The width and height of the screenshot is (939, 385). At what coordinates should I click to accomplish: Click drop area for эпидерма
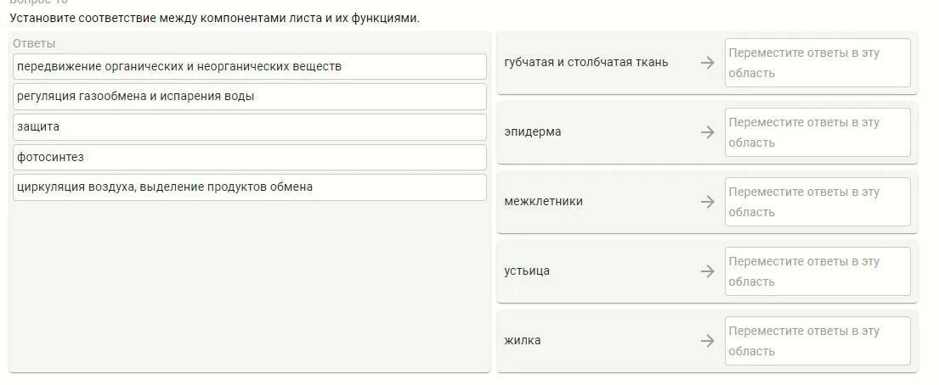[817, 132]
